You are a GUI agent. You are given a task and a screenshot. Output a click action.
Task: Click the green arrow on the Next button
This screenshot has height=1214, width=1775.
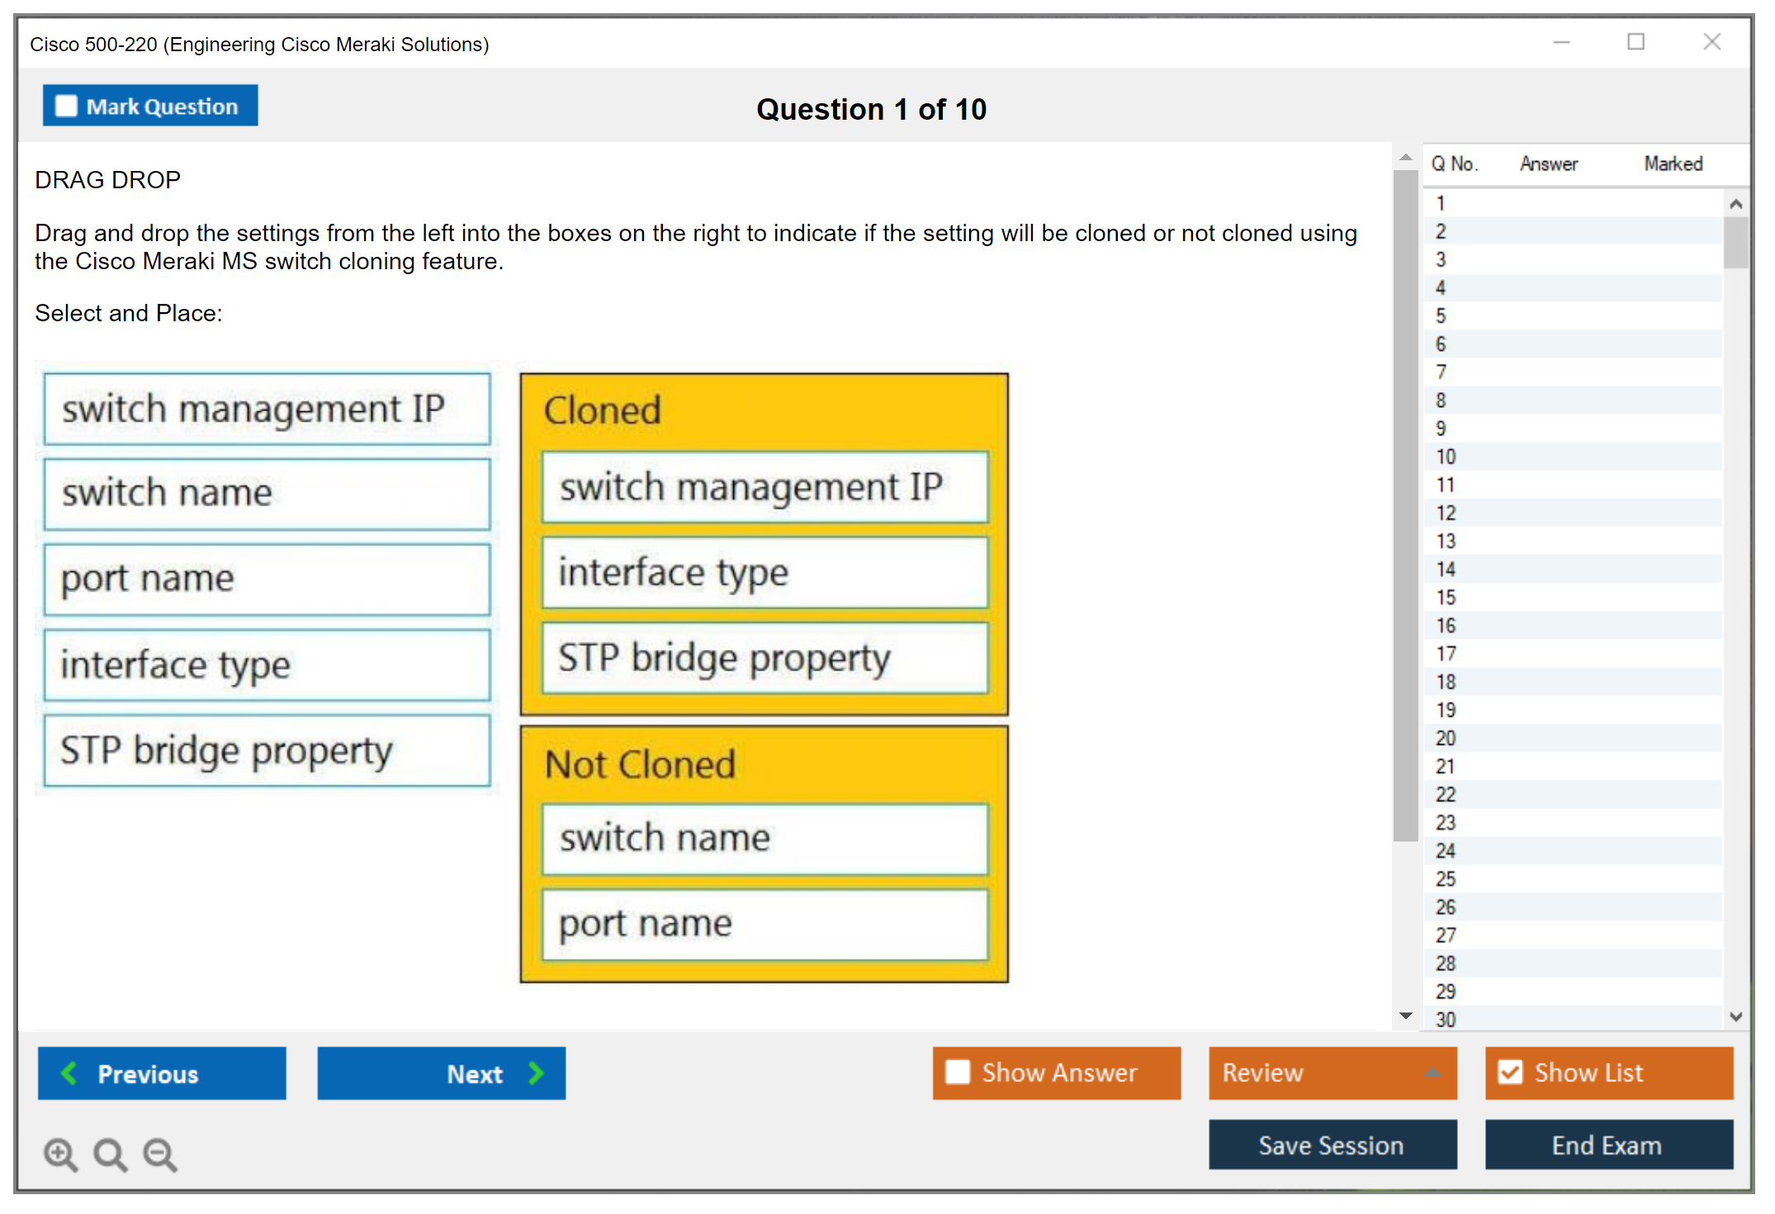536,1073
